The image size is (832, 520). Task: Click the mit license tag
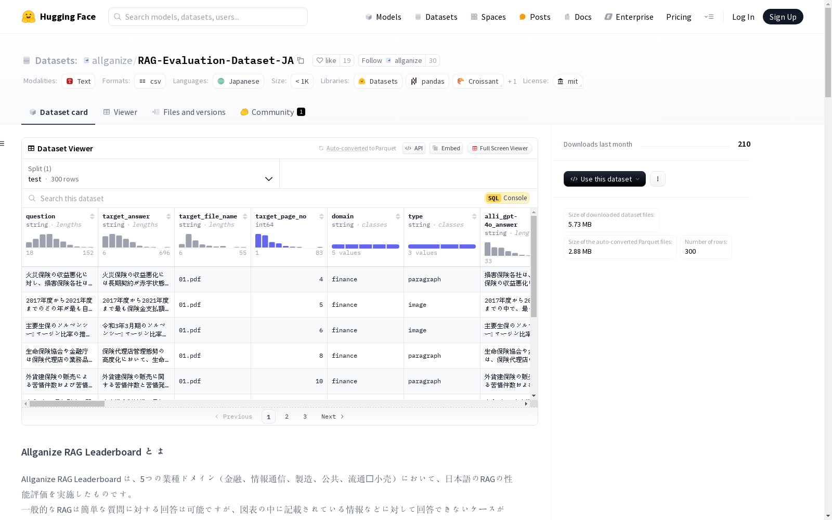point(568,81)
